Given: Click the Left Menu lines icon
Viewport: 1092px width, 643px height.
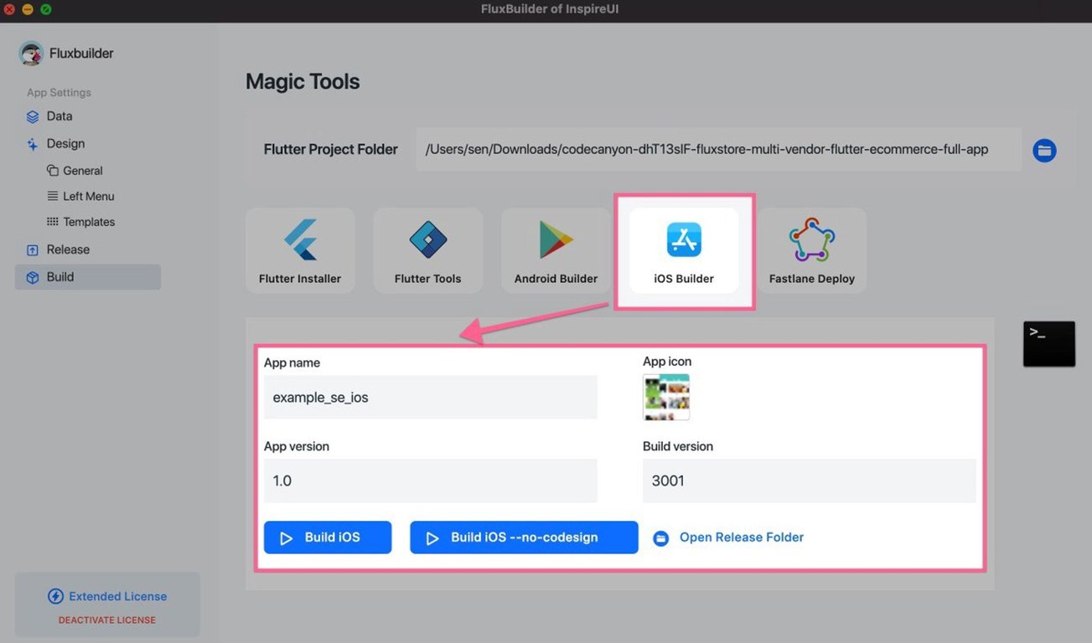Looking at the screenshot, I should click(x=53, y=197).
